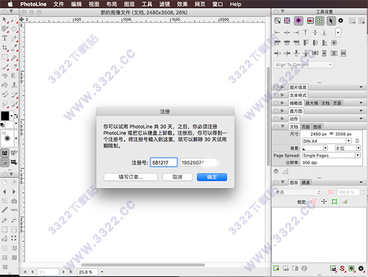
Task: Select the magic wand tool
Action: click(x=14, y=57)
